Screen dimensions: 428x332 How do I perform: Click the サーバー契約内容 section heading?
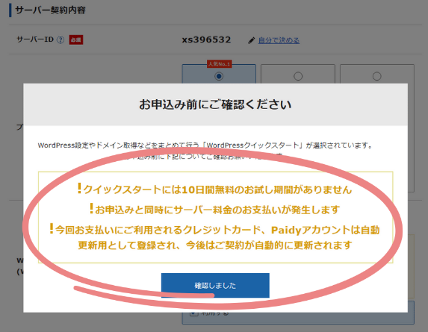(50, 10)
